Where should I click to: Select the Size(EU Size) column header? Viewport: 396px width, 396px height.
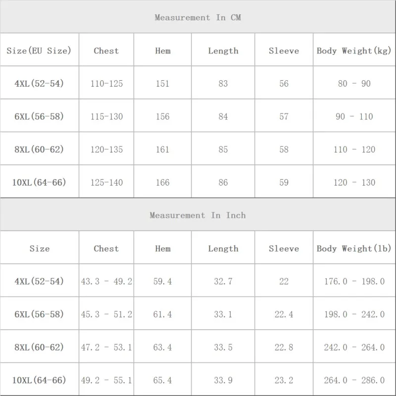(x=39, y=50)
